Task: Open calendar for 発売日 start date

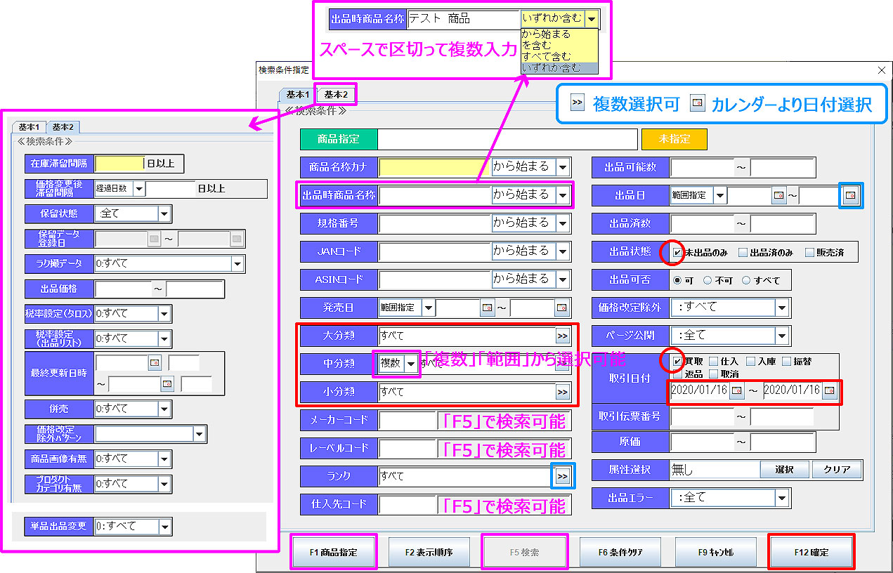Action: point(487,308)
